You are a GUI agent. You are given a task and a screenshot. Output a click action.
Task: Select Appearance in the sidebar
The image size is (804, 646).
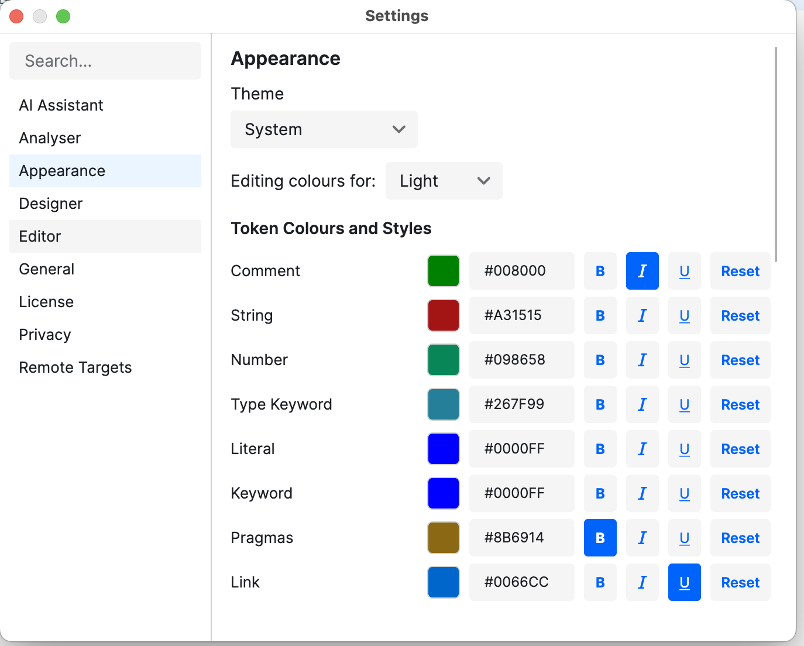[105, 171]
